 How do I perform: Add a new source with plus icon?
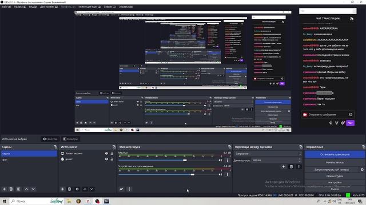[x=62, y=189]
